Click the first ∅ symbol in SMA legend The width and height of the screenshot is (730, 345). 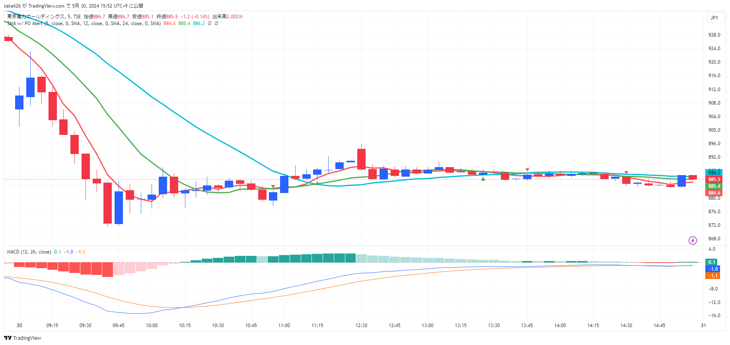210,23
